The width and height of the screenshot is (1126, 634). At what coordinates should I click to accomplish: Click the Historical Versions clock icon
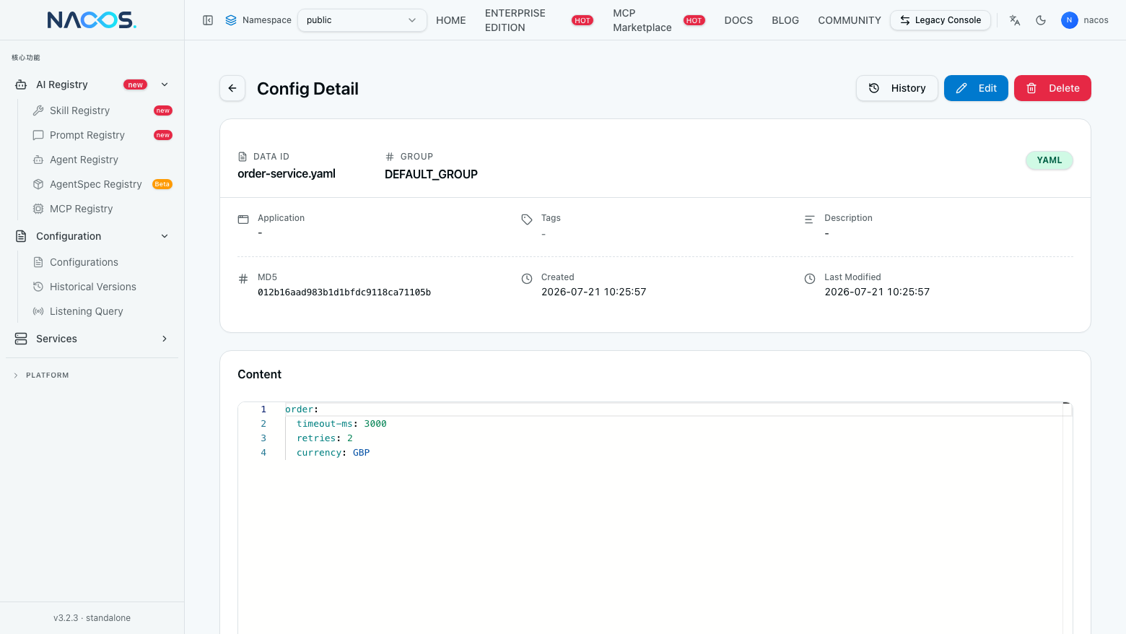click(x=38, y=287)
